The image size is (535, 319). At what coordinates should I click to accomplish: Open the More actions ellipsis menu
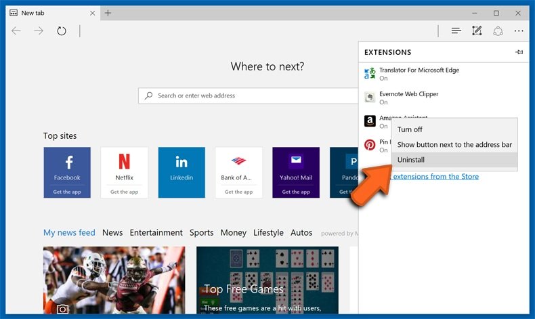519,31
